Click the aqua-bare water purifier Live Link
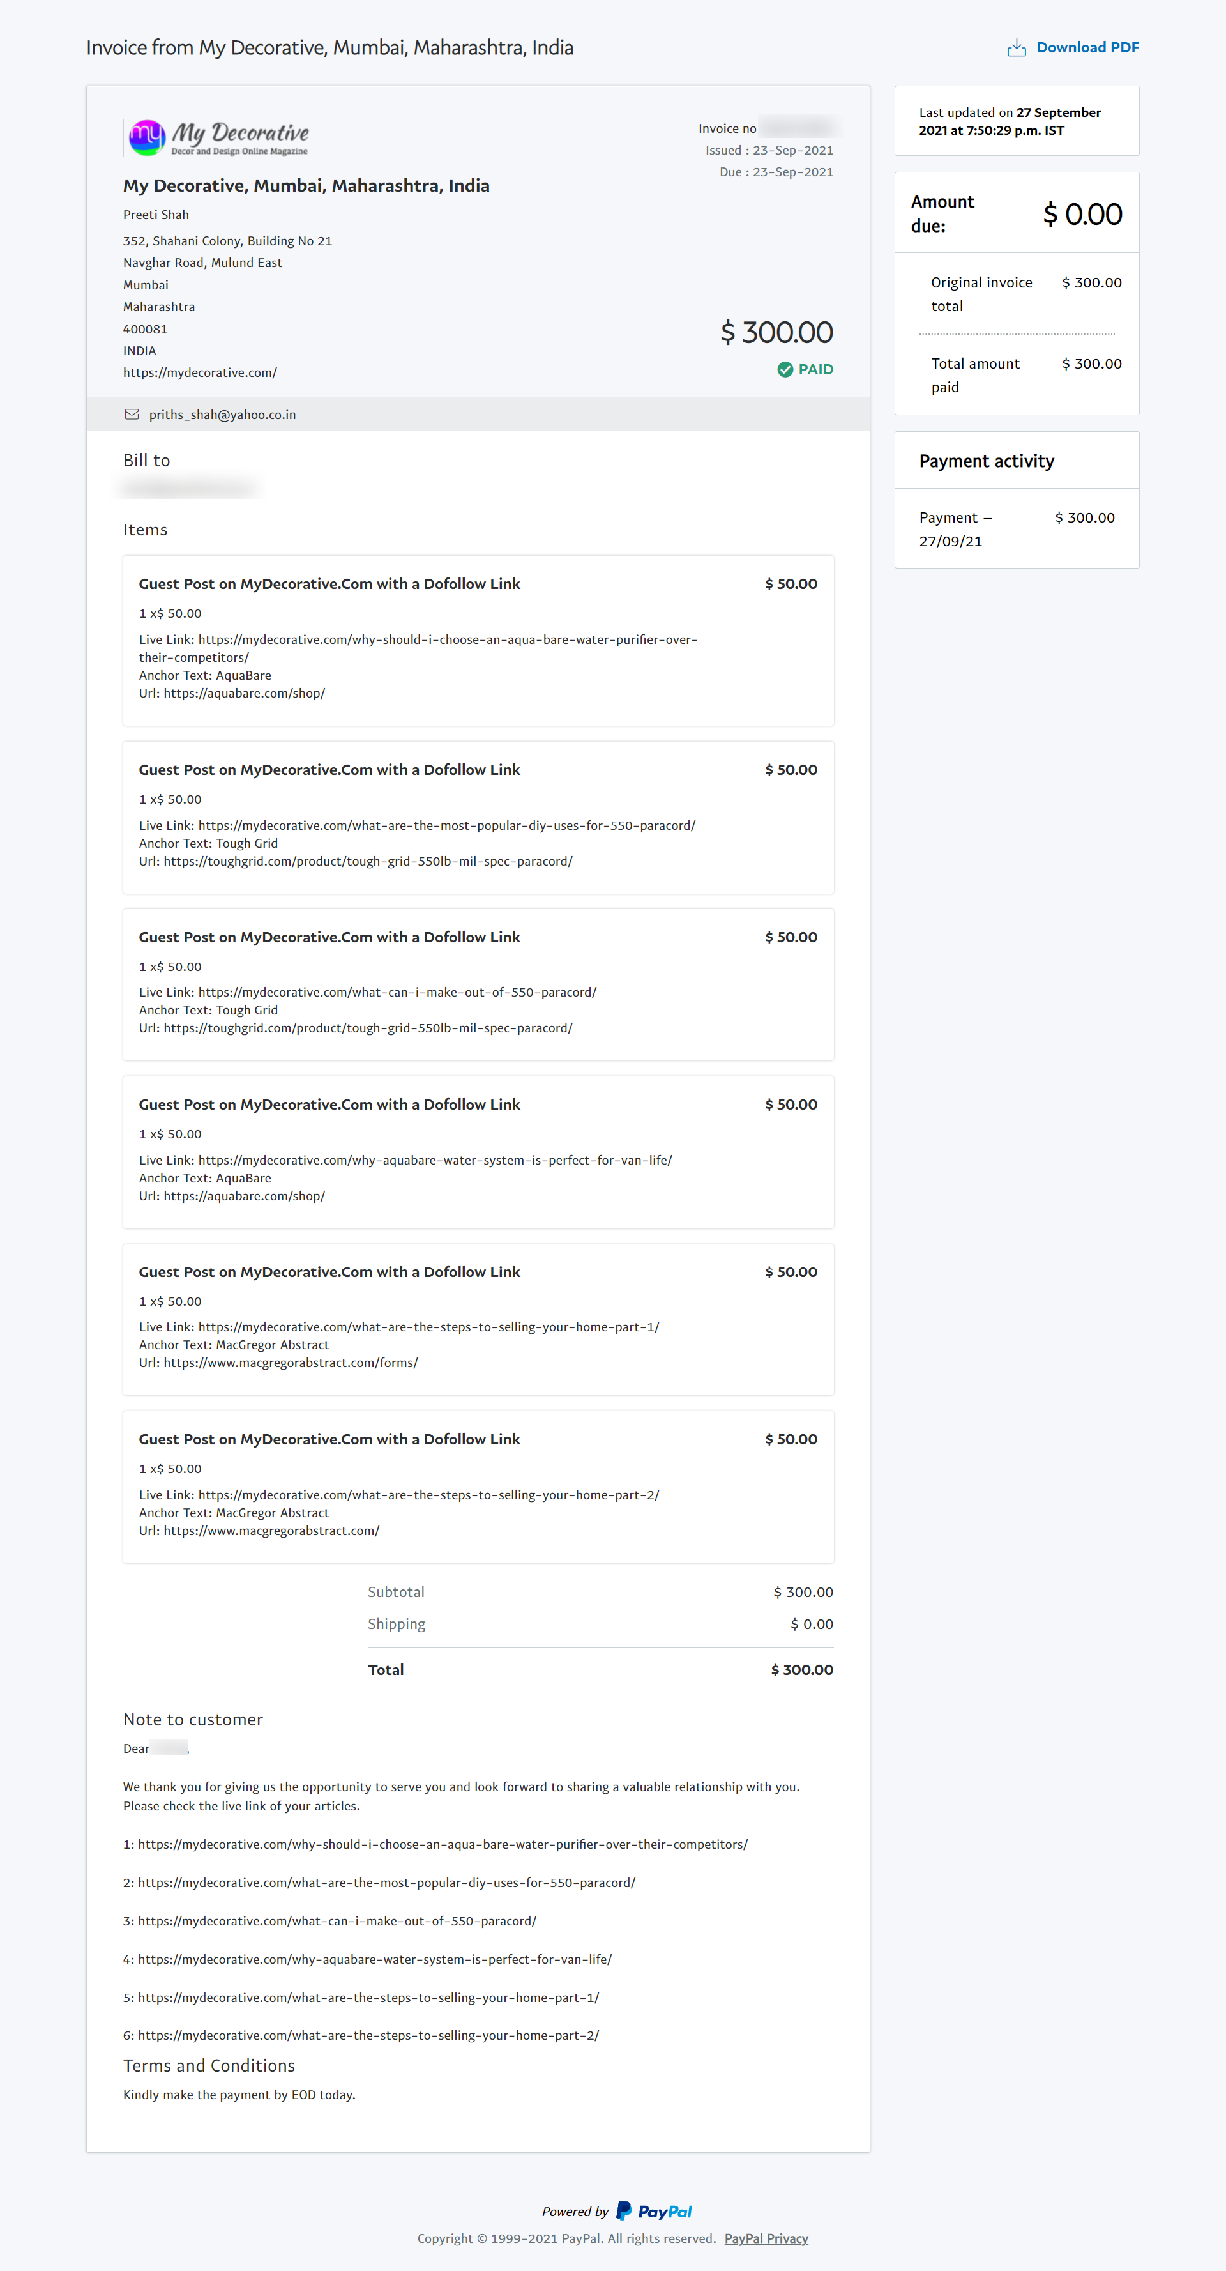This screenshot has width=1226, height=2271. pyautogui.click(x=447, y=640)
